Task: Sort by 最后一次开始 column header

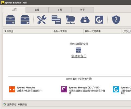Action: 68,31
